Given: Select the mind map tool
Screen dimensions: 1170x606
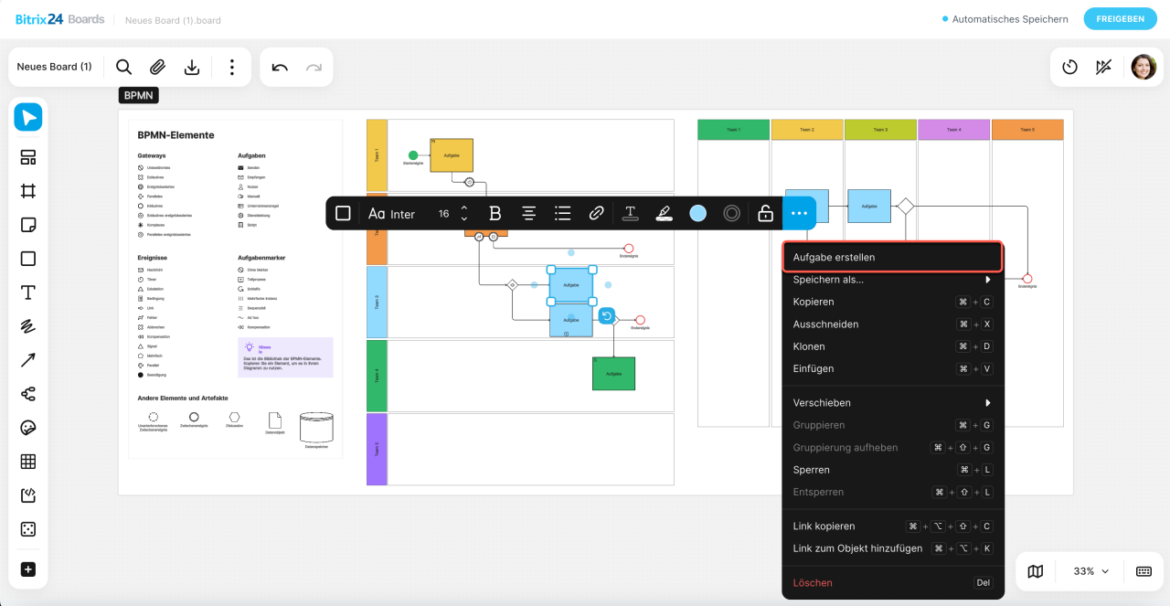Looking at the screenshot, I should coord(28,394).
